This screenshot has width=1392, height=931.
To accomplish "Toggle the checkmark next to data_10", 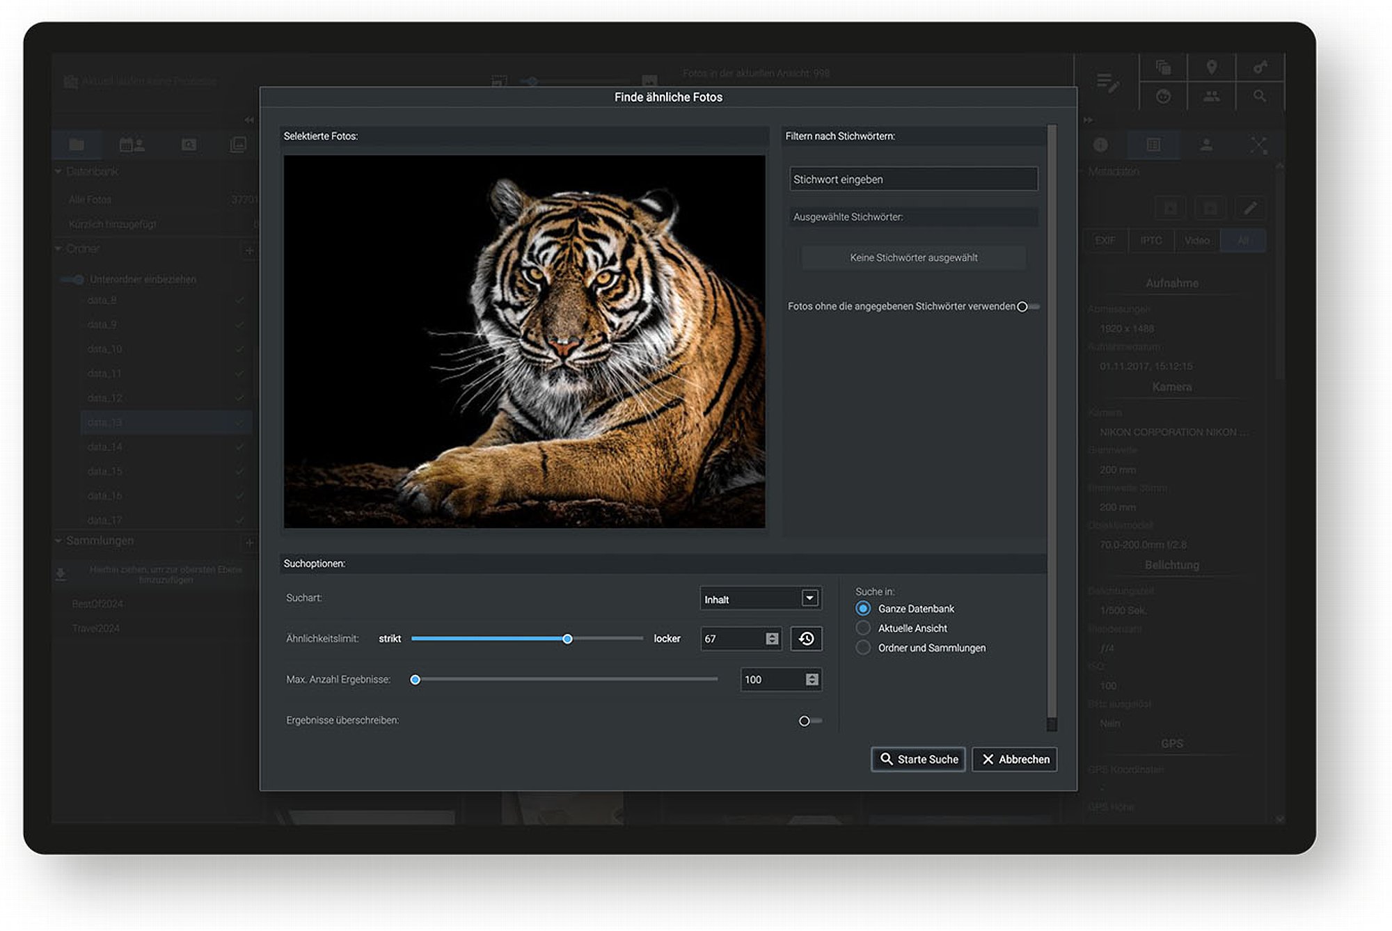I will [239, 349].
